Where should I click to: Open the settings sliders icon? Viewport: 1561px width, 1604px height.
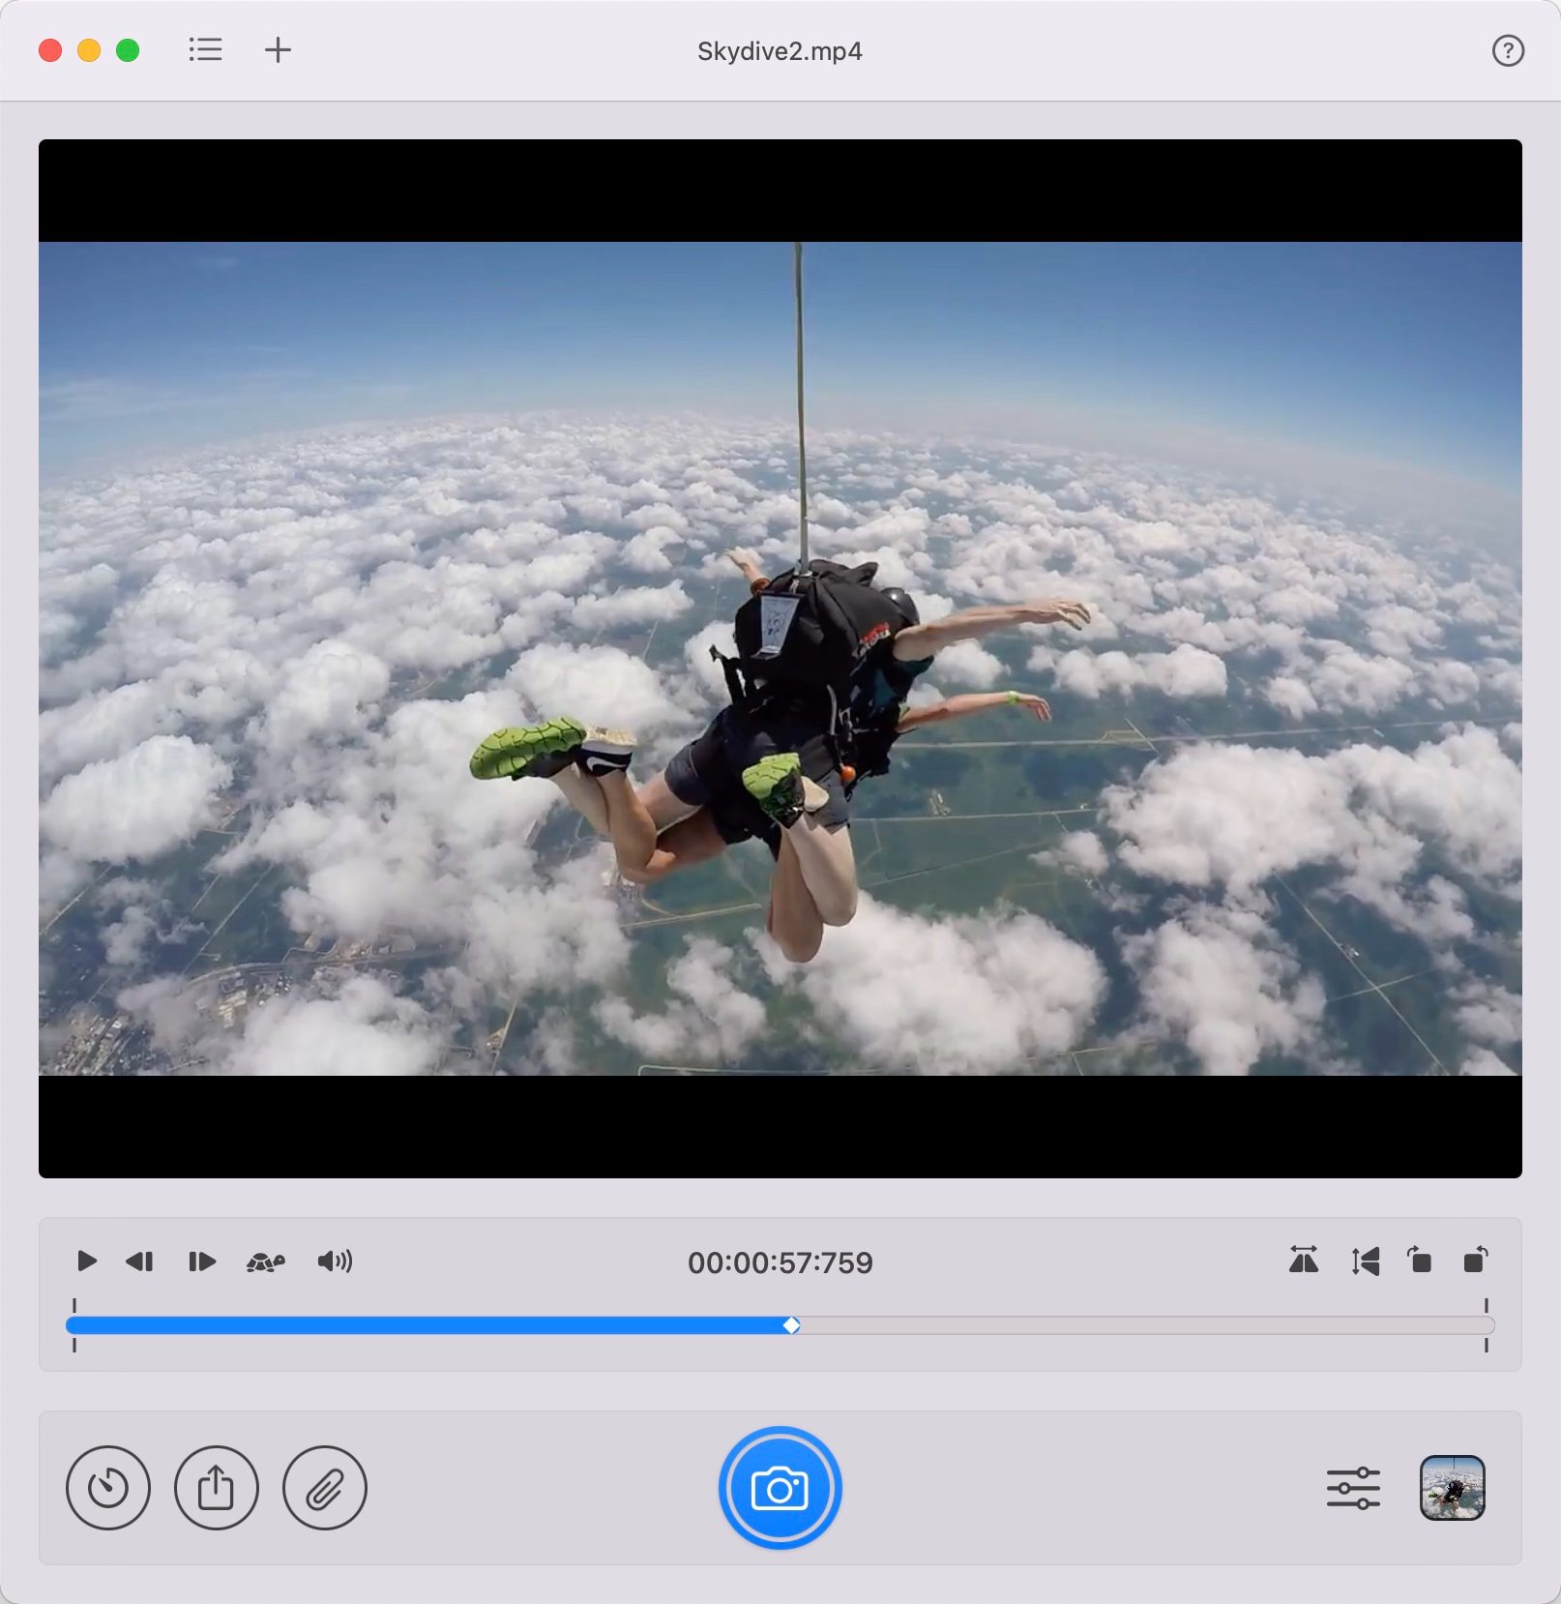coord(1353,1488)
